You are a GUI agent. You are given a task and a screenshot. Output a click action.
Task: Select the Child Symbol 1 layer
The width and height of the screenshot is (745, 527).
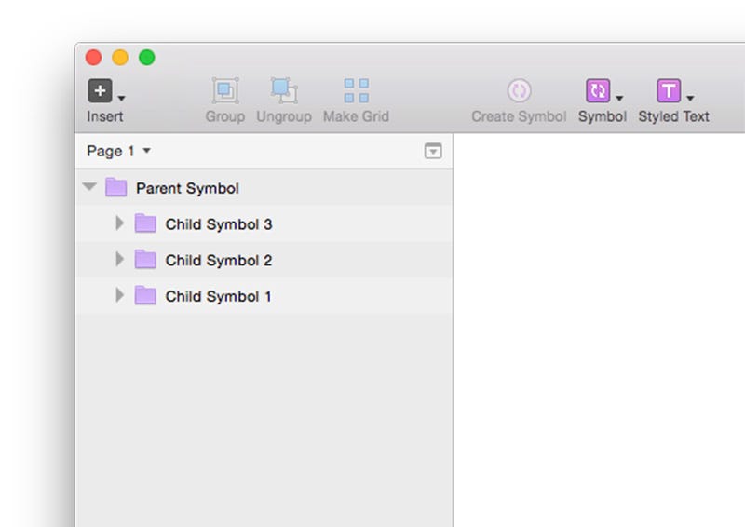tap(264, 296)
